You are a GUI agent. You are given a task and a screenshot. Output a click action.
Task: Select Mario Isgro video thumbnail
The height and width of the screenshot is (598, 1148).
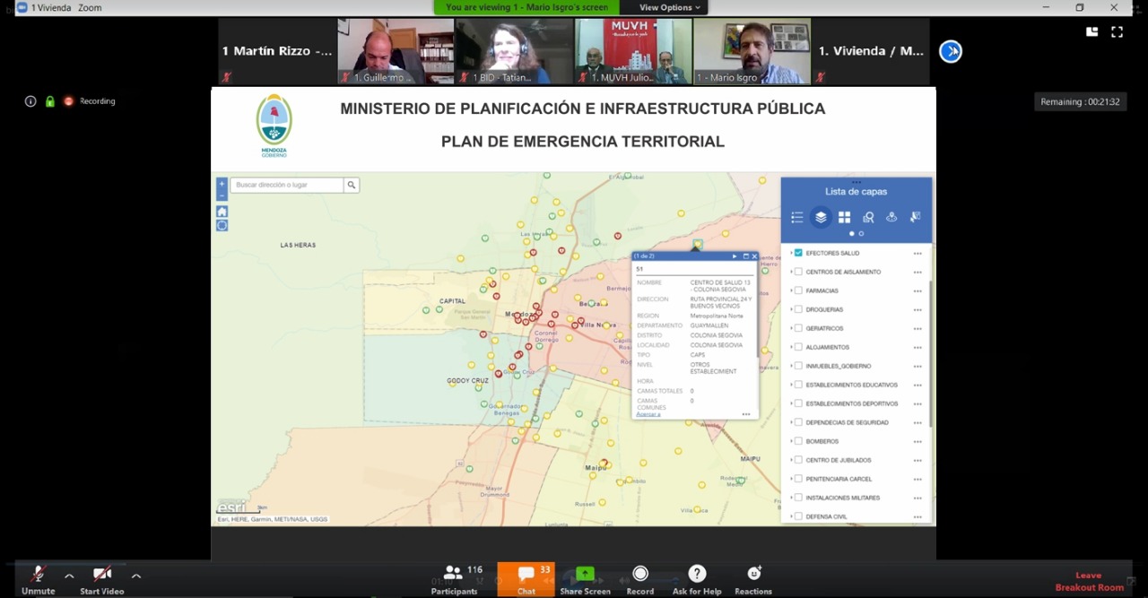752,51
